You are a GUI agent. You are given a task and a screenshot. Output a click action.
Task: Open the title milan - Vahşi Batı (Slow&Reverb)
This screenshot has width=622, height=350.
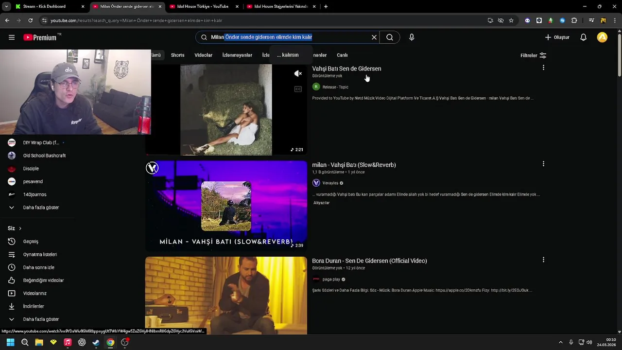(354, 165)
